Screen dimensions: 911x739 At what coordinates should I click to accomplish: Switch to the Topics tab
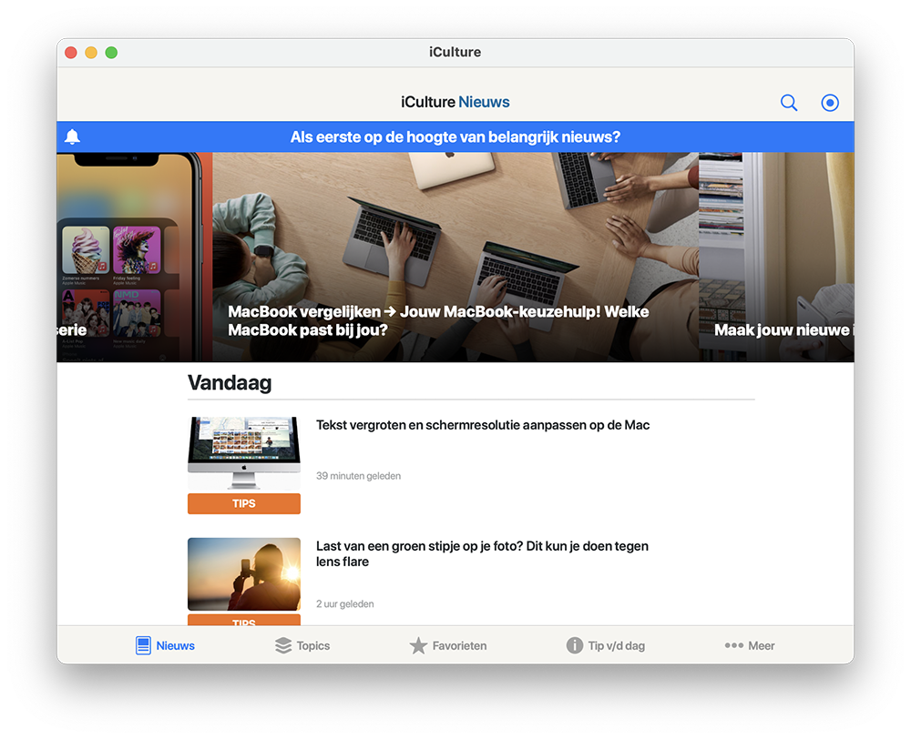302,645
